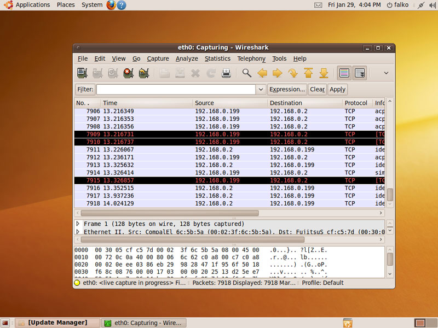Jump to the last packet

pyautogui.click(x=324, y=73)
